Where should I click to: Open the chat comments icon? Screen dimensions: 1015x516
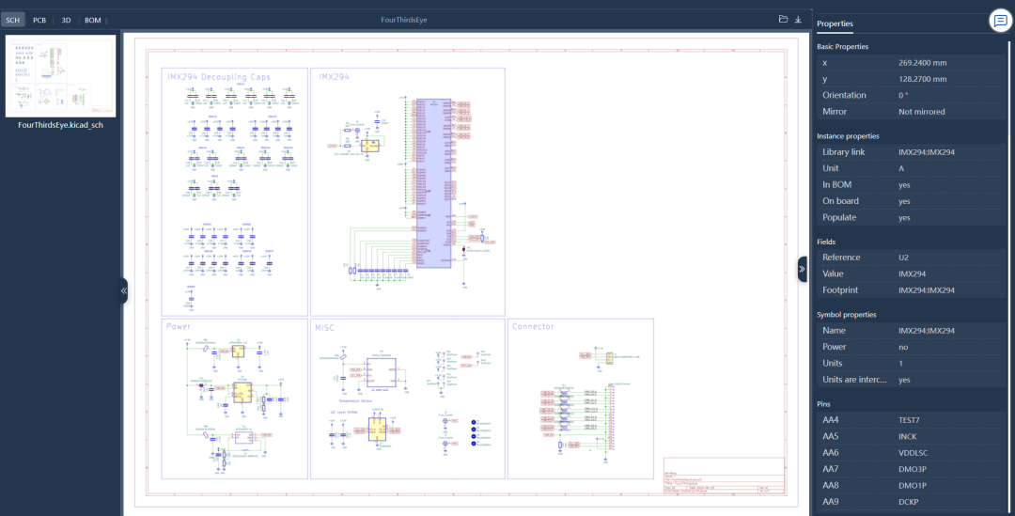pyautogui.click(x=1000, y=21)
